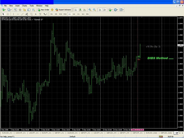The height and width of the screenshot is (138, 184).
Task: Open the Navigator folder-star icon
Action: point(24,10)
